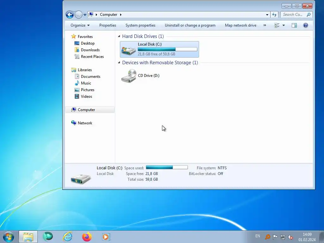Image resolution: width=324 pixels, height=243 pixels.
Task: Show additional toolbar commands chevron
Action: [x=265, y=25]
